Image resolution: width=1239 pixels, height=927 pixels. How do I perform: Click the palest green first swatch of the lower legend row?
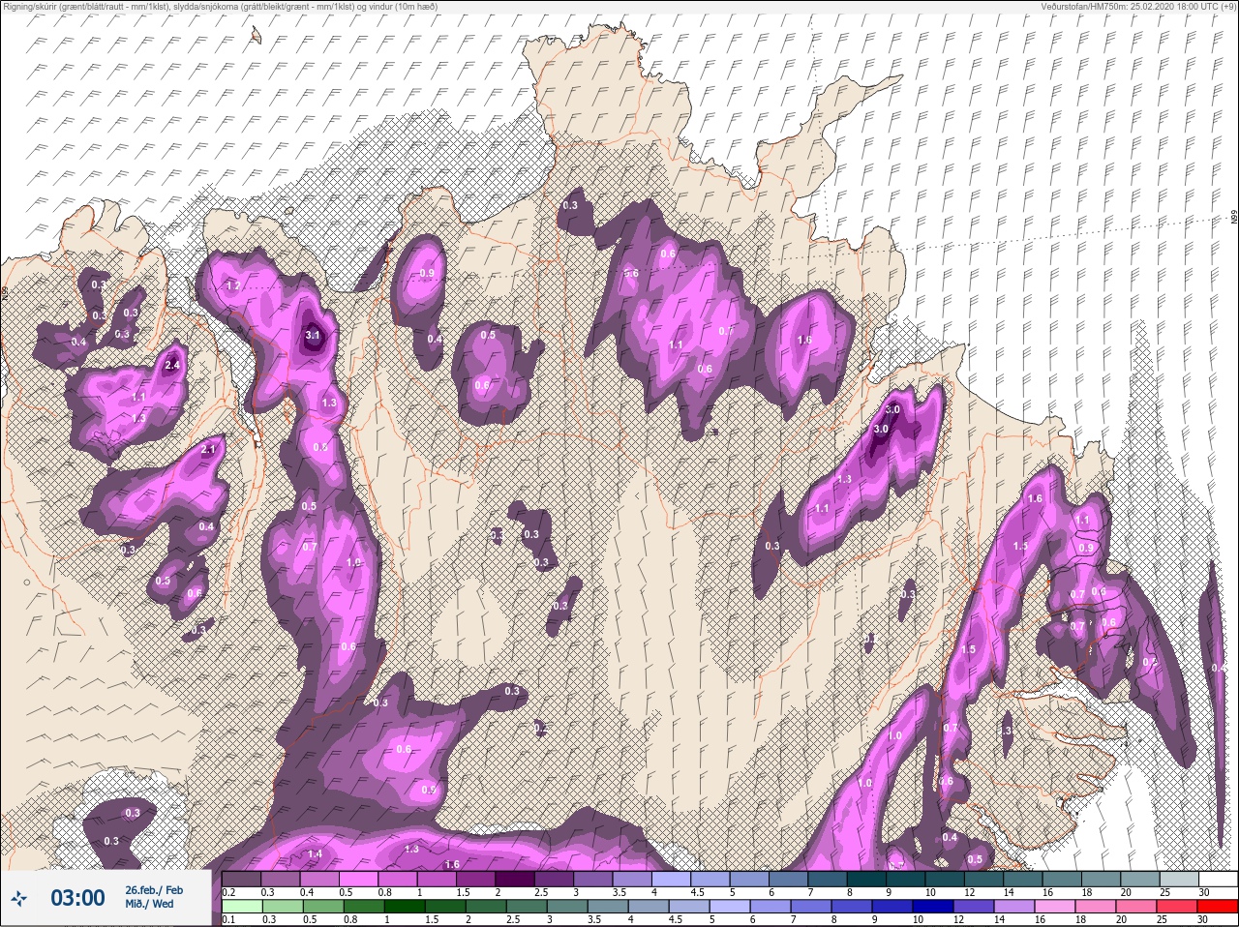click(x=241, y=907)
